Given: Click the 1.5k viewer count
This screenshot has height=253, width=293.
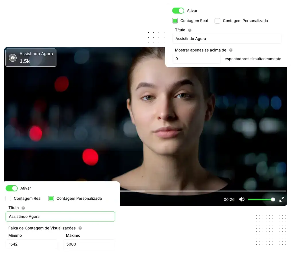Looking at the screenshot, I should [x=25, y=61].
